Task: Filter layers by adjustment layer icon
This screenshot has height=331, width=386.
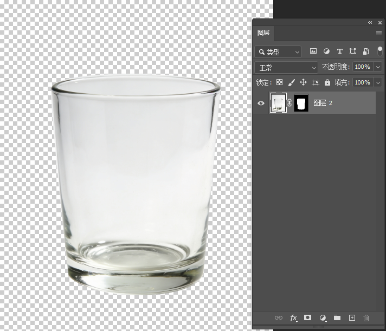Action: coord(326,51)
